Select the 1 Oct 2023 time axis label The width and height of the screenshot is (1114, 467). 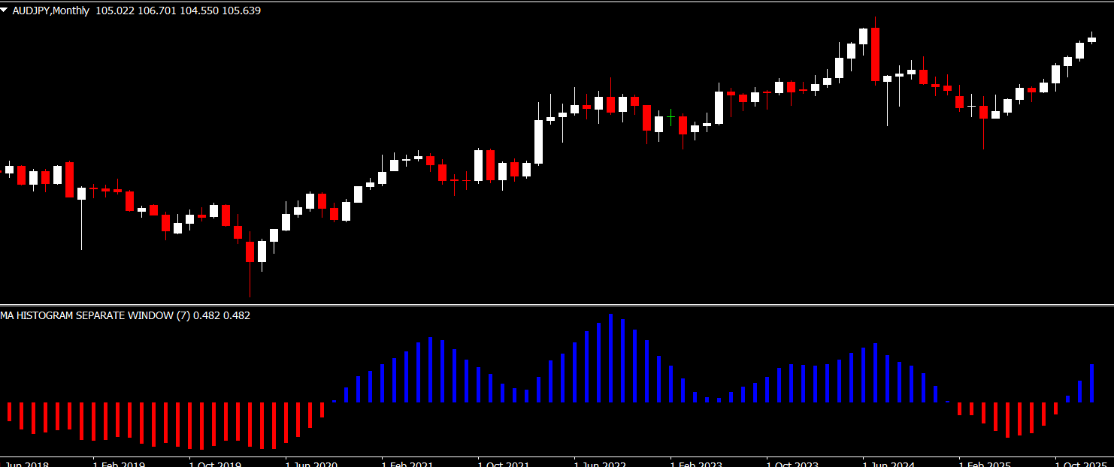(x=792, y=464)
